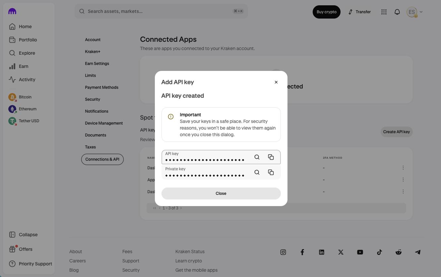
Task: Open Activity in the sidebar
Action: click(22, 80)
